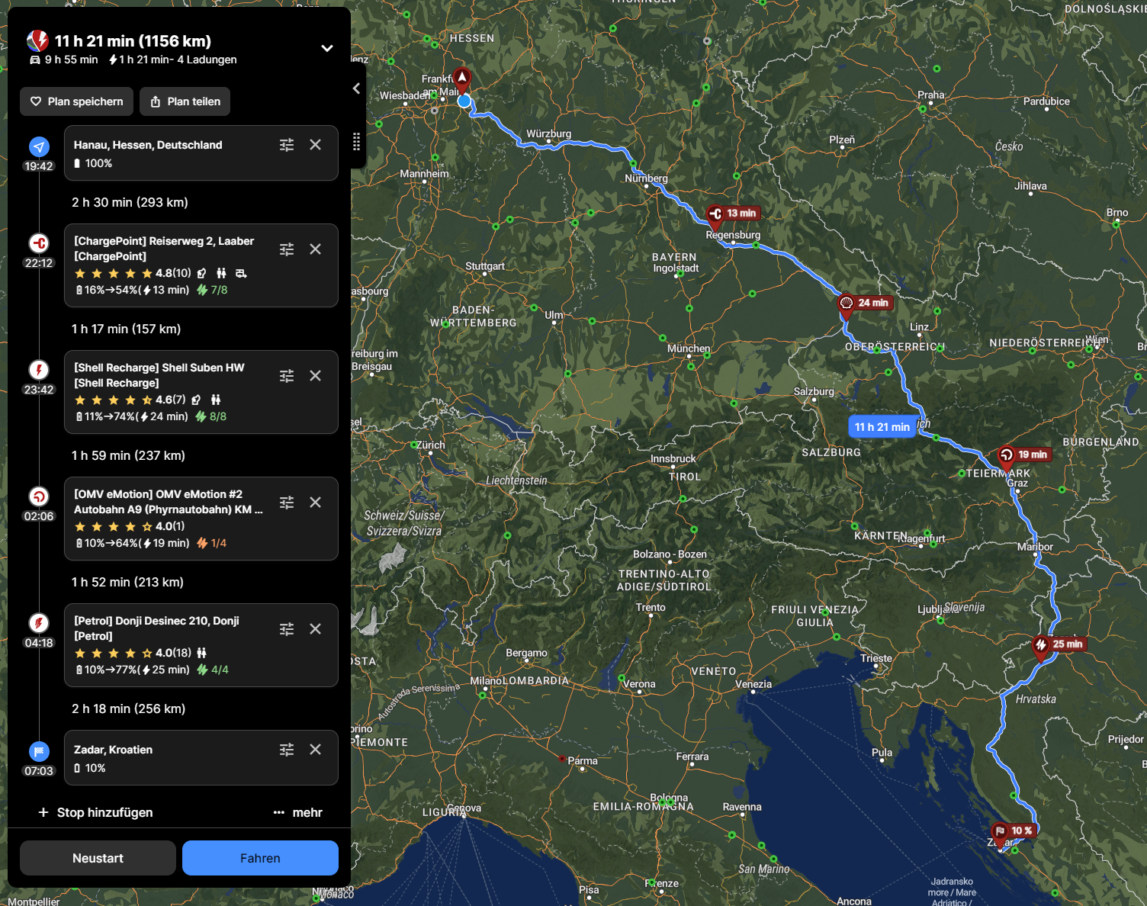The height and width of the screenshot is (906, 1147).
Task: Click the 1 h 52 min (213 km) leg
Action: click(x=127, y=582)
